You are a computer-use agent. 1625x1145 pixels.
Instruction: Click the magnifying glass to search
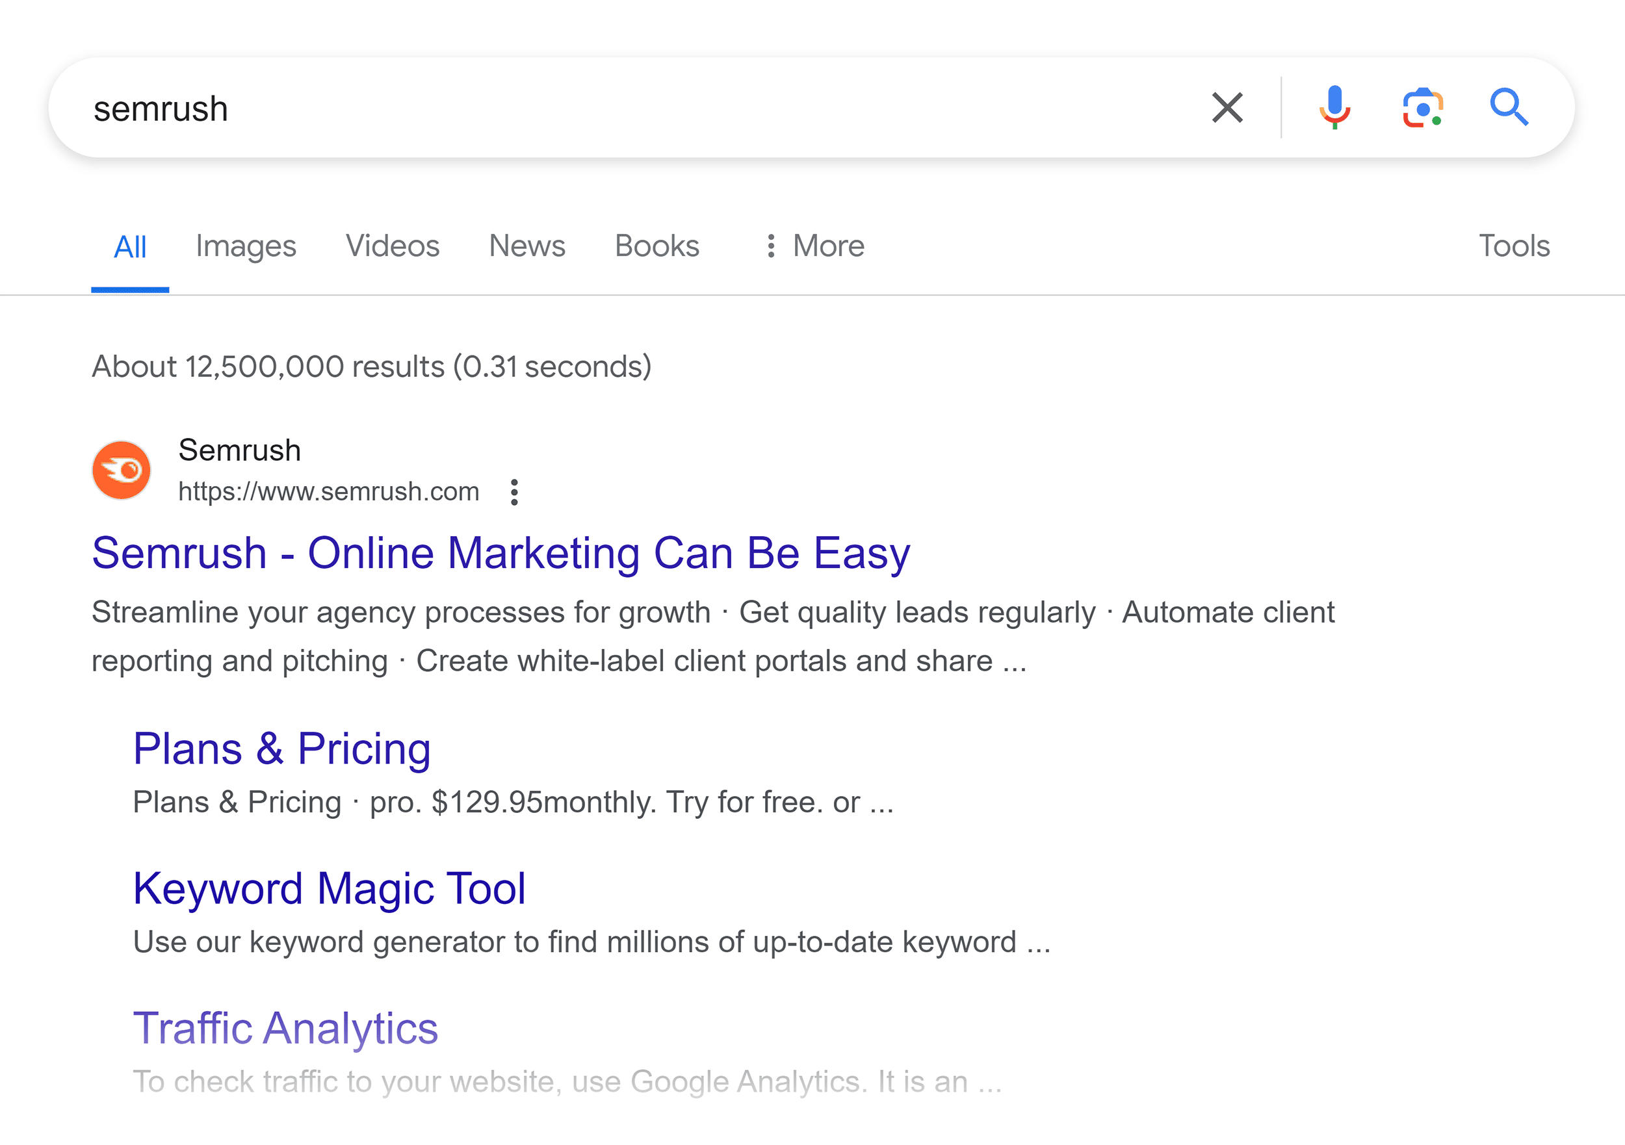coord(1509,108)
